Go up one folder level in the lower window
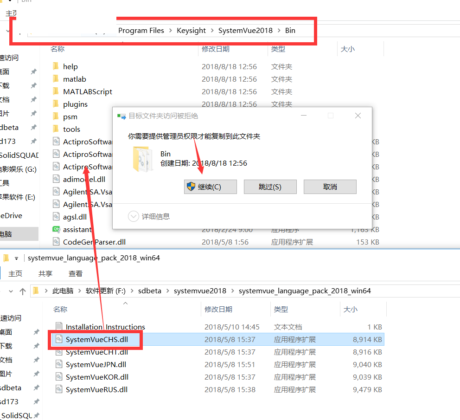 (23, 291)
